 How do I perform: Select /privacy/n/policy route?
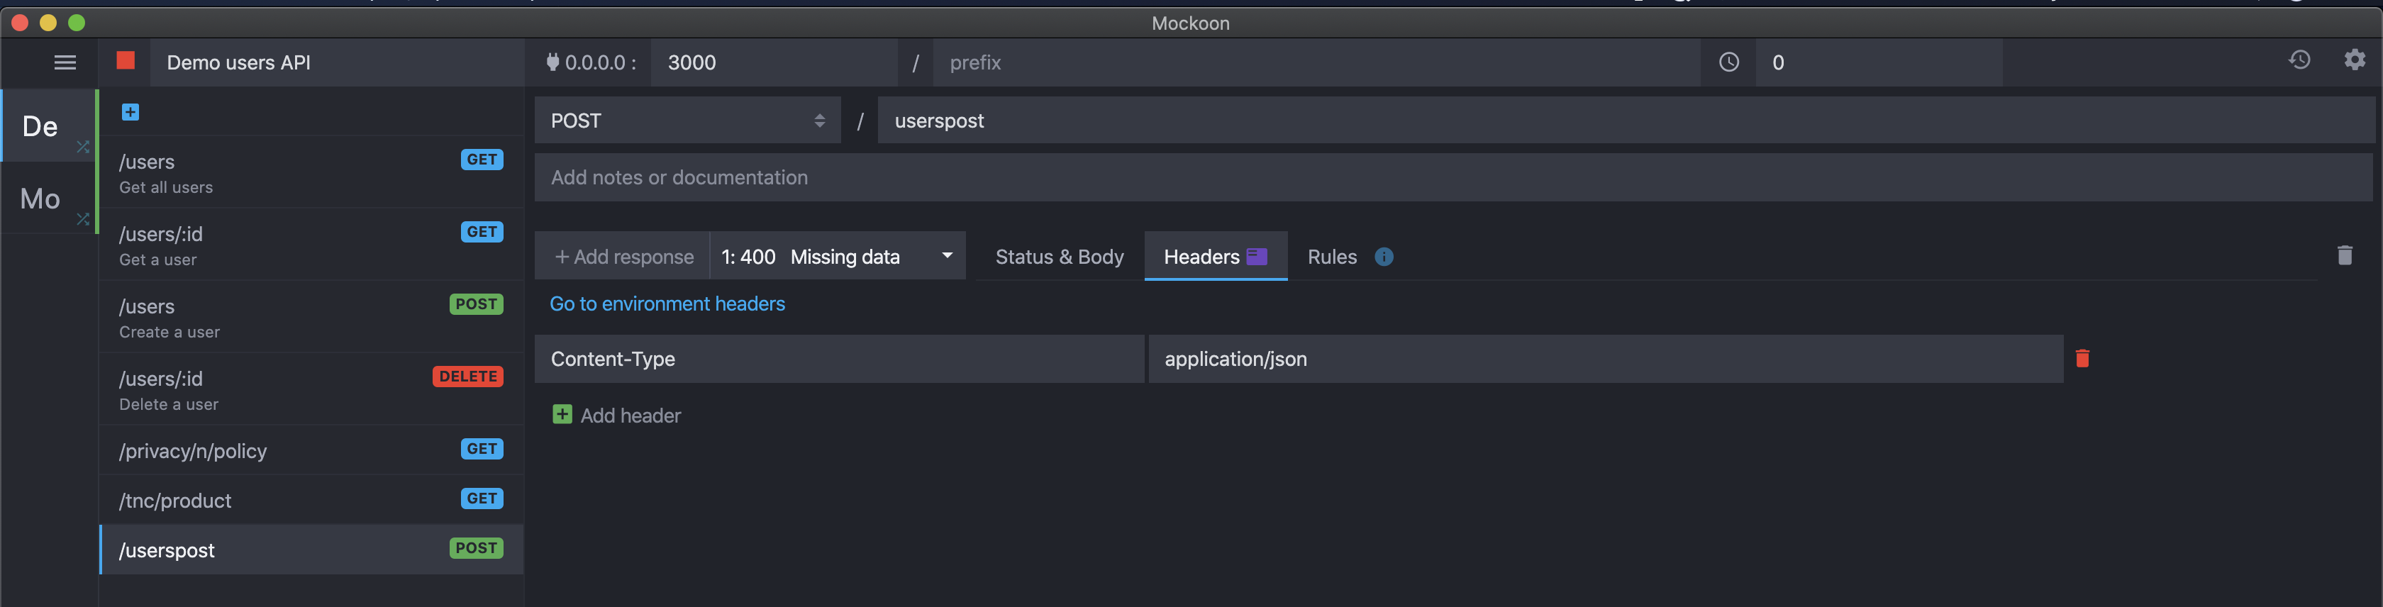click(312, 450)
